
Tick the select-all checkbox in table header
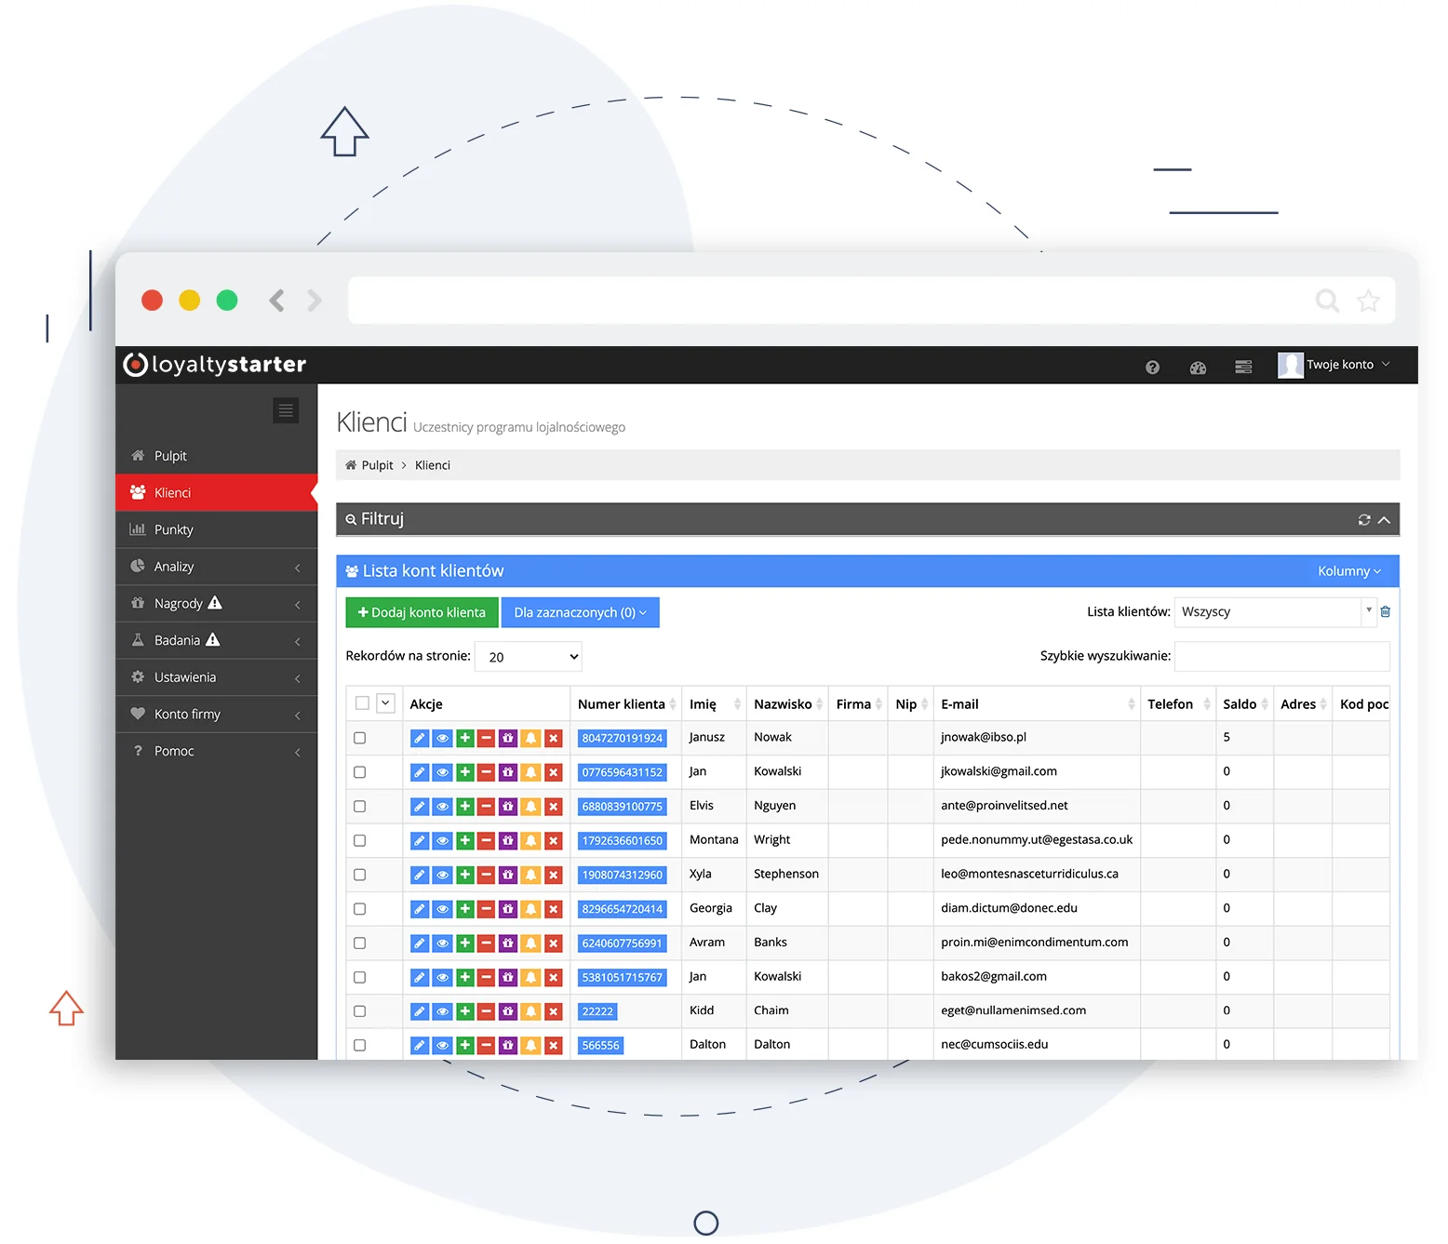coord(362,703)
